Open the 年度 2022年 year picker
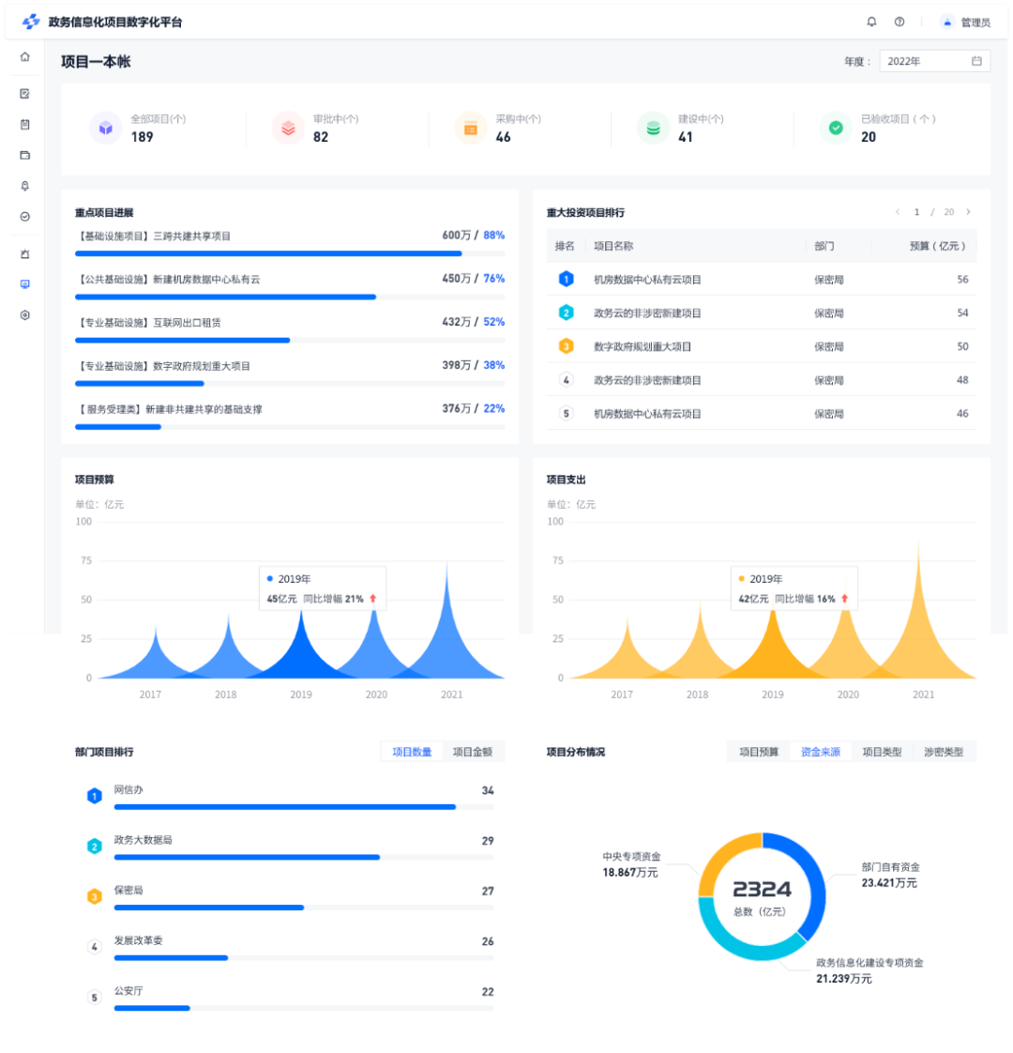 point(933,61)
